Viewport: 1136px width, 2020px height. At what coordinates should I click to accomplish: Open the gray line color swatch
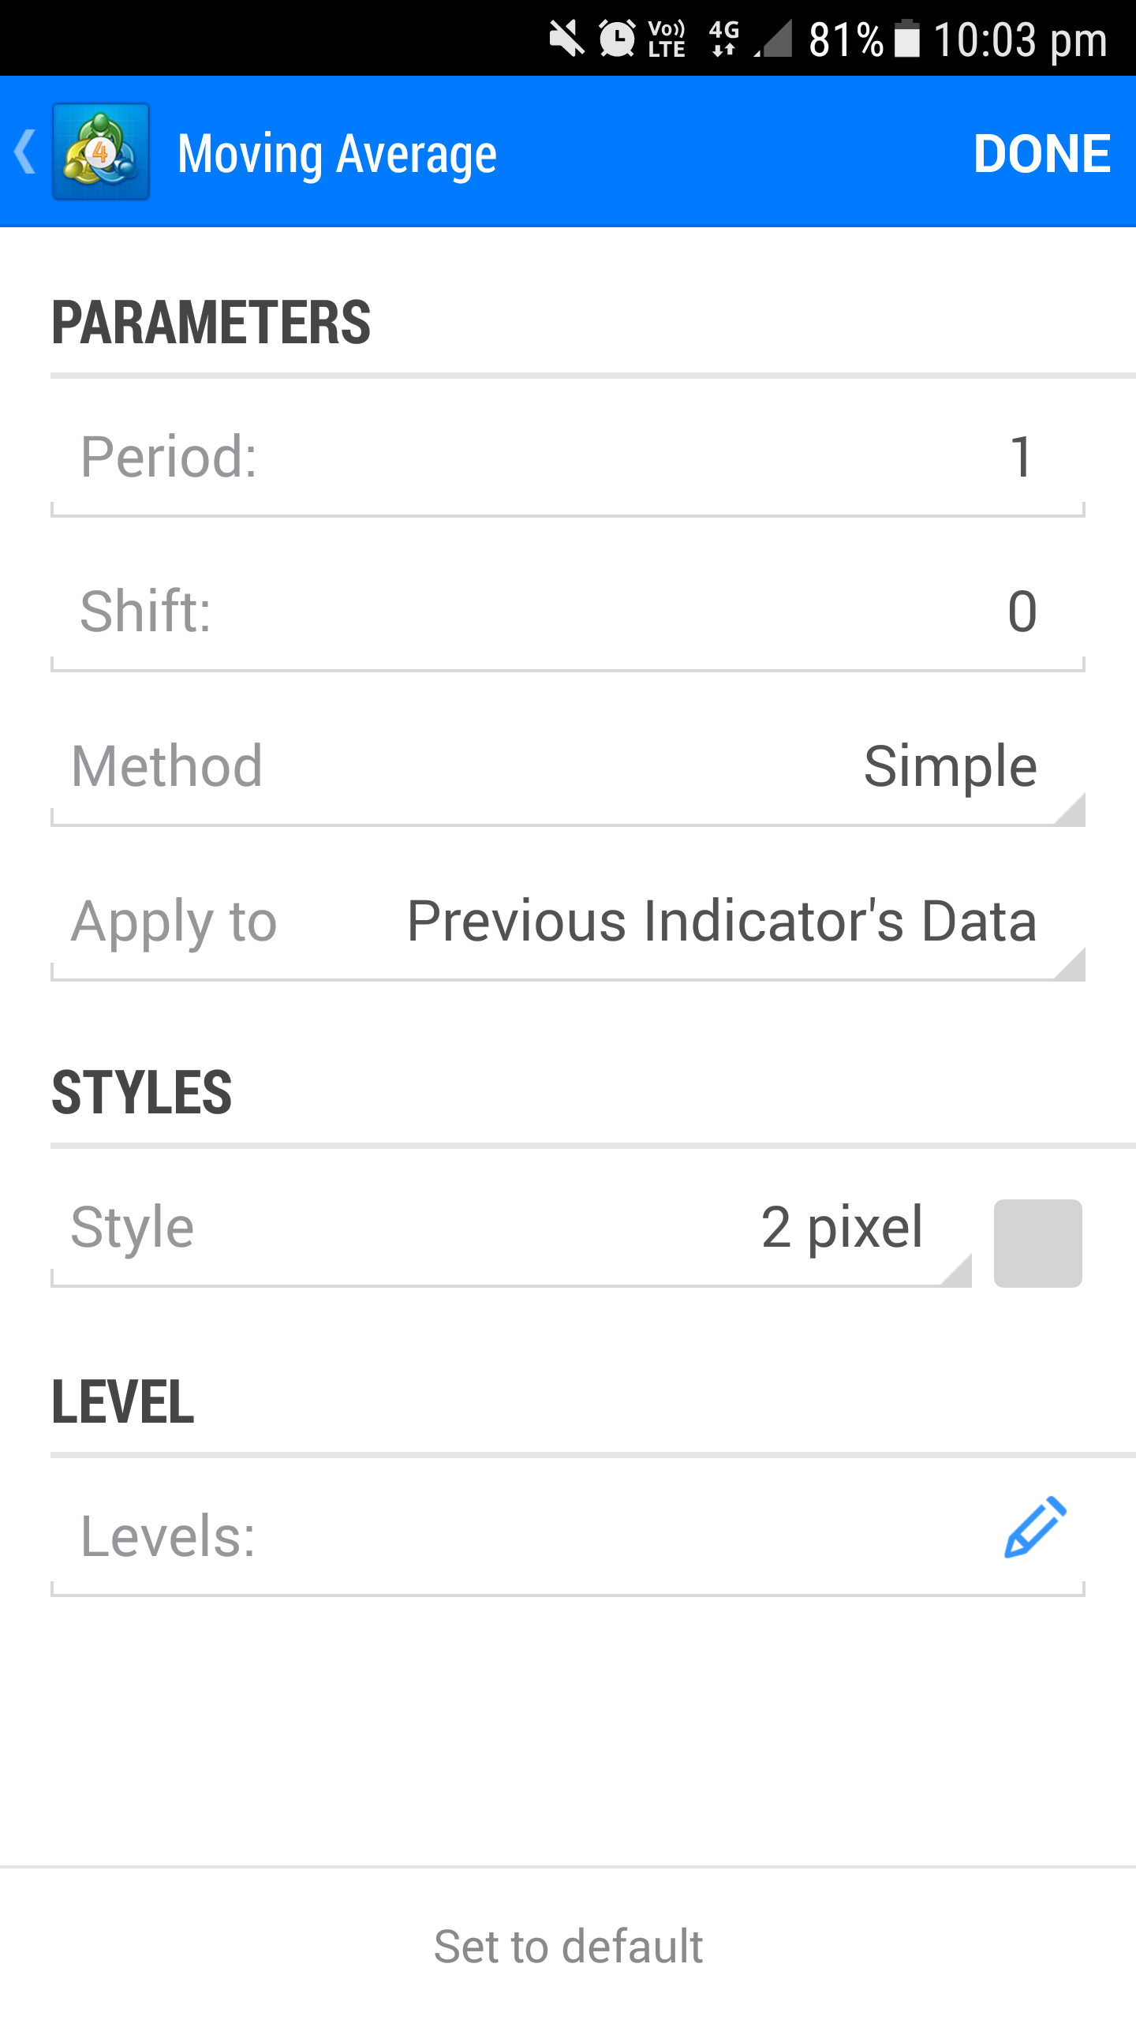point(1037,1244)
